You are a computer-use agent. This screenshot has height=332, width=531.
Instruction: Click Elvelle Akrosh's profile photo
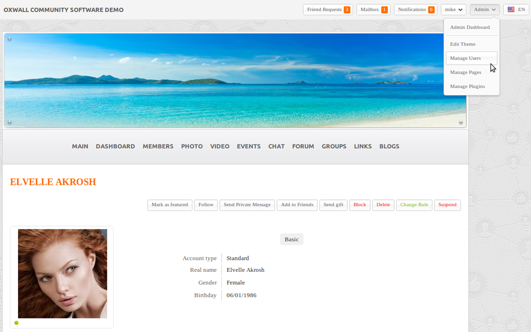62,273
